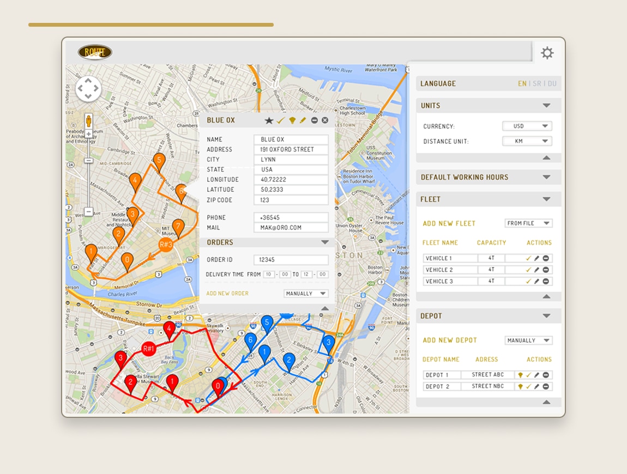Click the map pan navigation control
The width and height of the screenshot is (627, 474).
pos(88,88)
